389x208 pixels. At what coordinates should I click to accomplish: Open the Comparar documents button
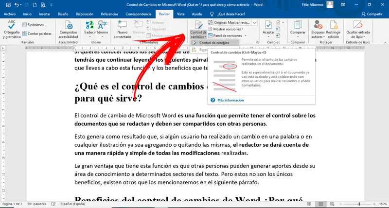(x=298, y=29)
